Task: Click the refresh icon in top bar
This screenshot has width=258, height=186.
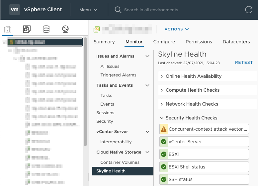Action: (249, 10)
